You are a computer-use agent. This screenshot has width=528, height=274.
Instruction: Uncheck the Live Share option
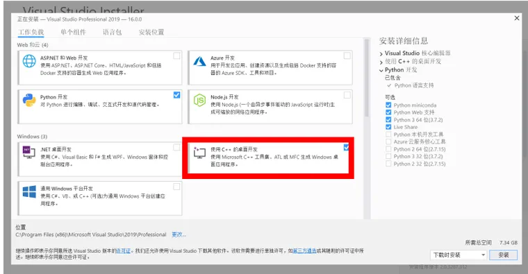point(388,127)
